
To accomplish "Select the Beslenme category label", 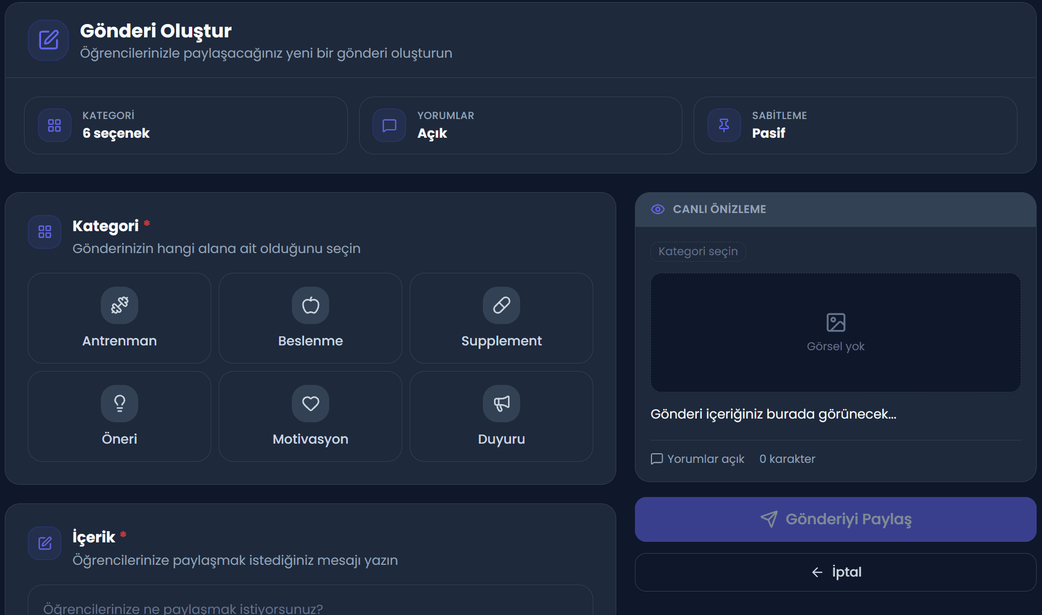I will coord(311,341).
